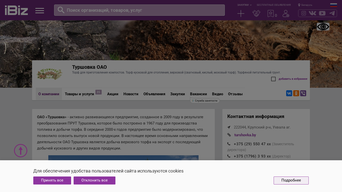Viewport: 342px width, 192px height.
Task: Check the 'добавить в избранное' checkbox
Action: pos(273,79)
